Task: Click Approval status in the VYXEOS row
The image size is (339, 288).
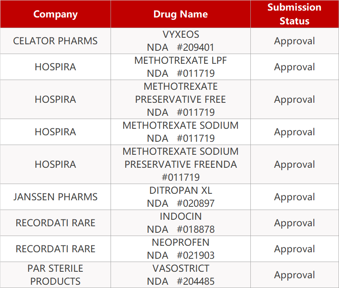Action: (x=294, y=41)
